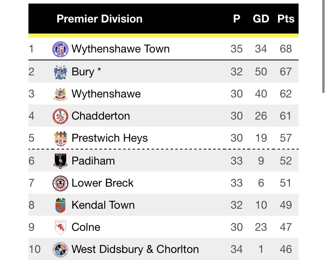Viewport: 327px width, 260px height.
Task: Click the Kendal Town club crest
Action: [x=60, y=205]
